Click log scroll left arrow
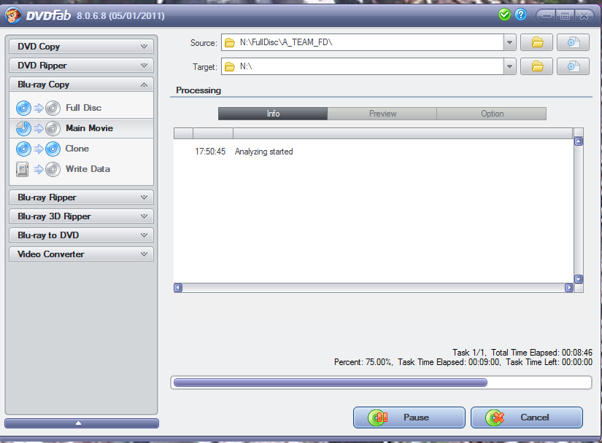The height and width of the screenshot is (443, 602). click(178, 288)
